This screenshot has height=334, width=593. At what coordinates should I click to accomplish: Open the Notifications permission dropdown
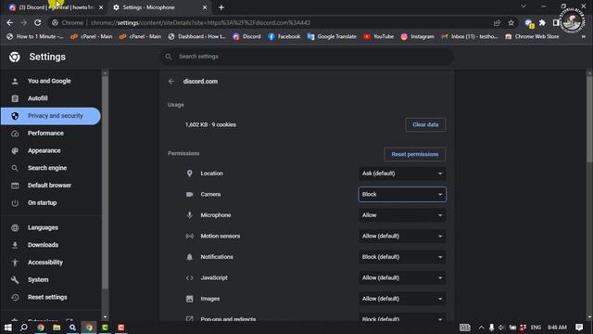coord(402,257)
